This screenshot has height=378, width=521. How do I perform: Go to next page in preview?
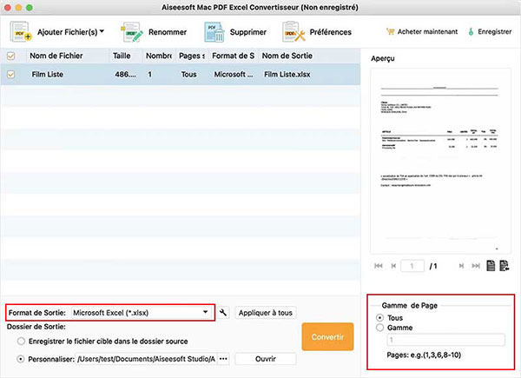click(x=461, y=266)
